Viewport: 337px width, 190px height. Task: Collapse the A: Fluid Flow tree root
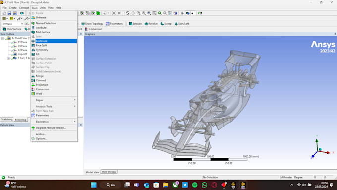2,38
